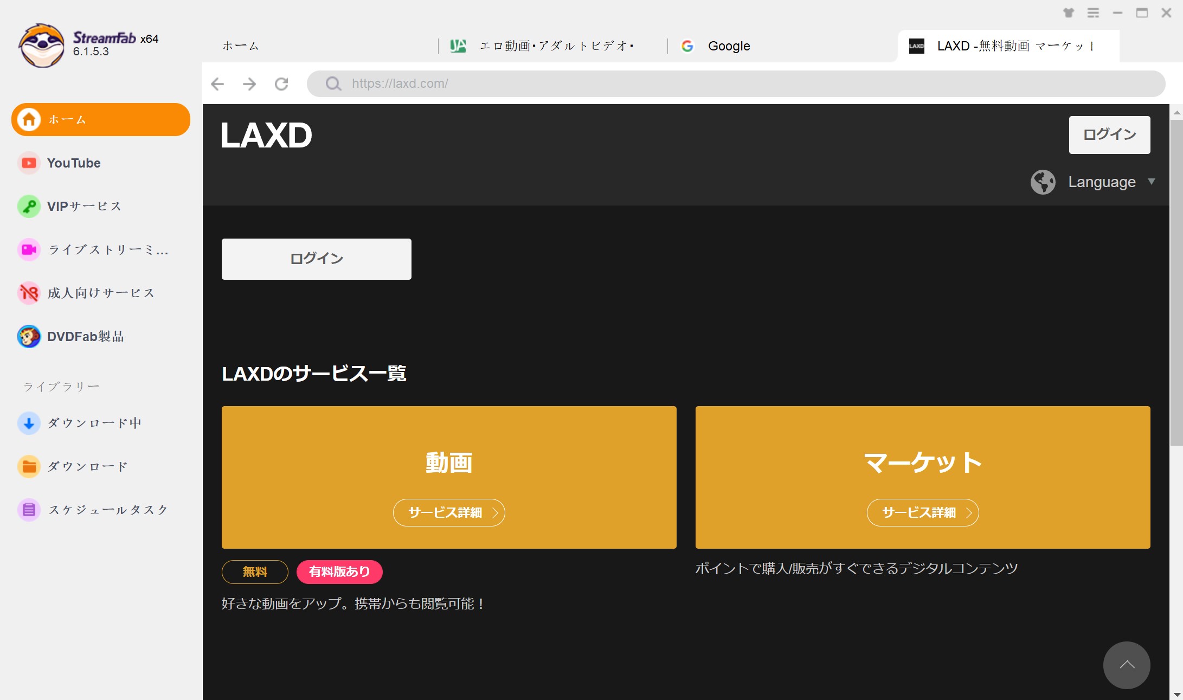This screenshot has height=700, width=1183.
Task: Open the live streaming camera icon
Action: click(29, 250)
